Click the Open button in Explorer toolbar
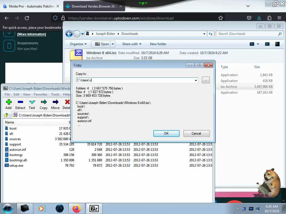This screenshot has width=286, height=214. (x=102, y=44)
